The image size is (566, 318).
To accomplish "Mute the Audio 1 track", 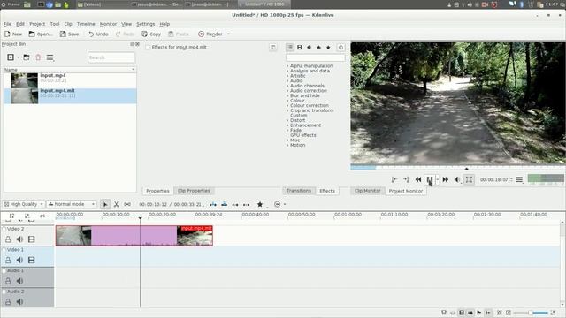I will pyautogui.click(x=19, y=281).
